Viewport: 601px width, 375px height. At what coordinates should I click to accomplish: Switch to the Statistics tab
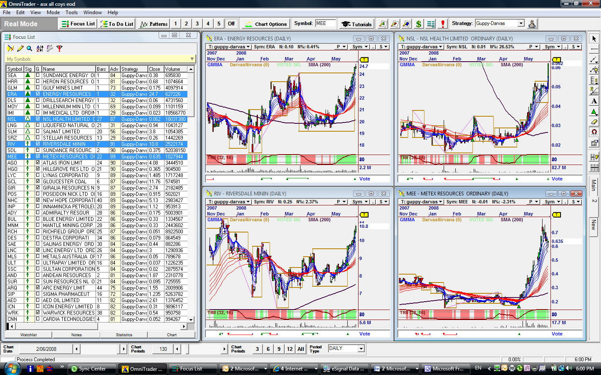(x=124, y=335)
